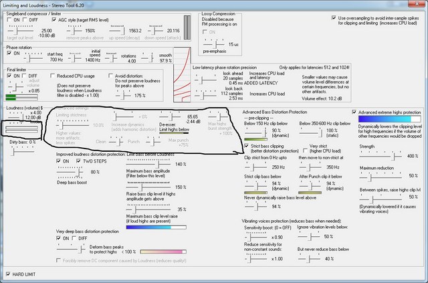
Task: Click the compressor level meter bars
Action: tap(187, 27)
